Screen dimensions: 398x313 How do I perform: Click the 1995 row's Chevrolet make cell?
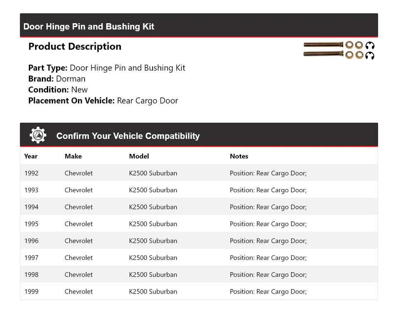tap(79, 224)
